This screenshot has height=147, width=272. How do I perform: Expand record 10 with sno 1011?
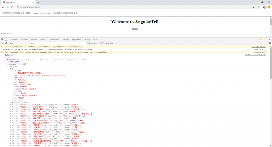(x=11, y=125)
